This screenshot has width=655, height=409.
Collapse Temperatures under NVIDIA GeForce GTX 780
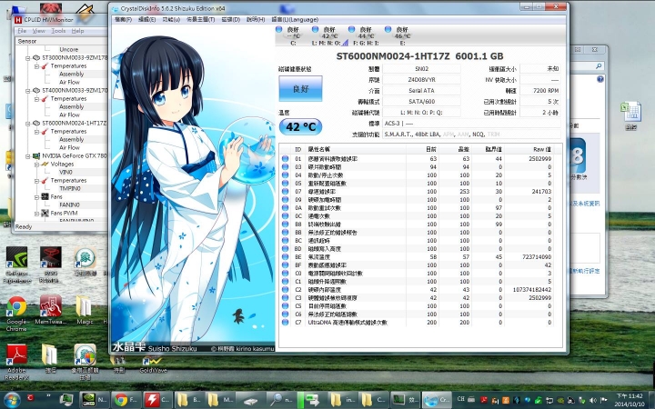click(36, 180)
